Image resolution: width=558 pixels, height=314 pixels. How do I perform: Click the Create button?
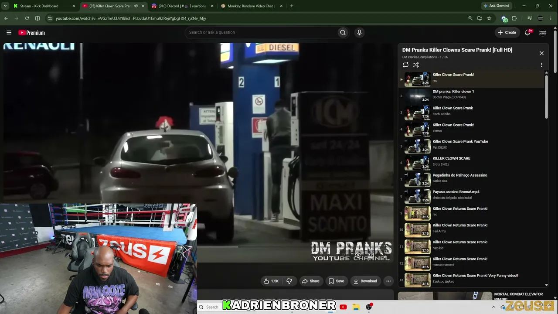(x=507, y=32)
